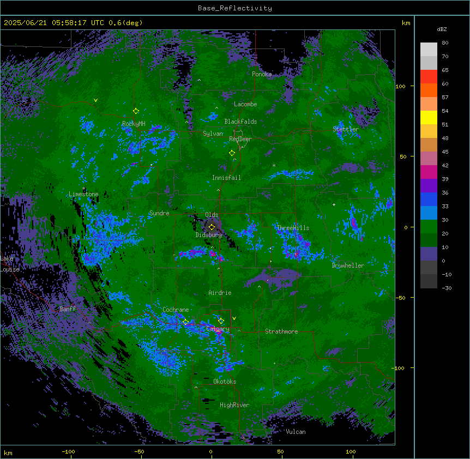Click the Strathmore map label
The height and width of the screenshot is (459, 470).
point(281,331)
